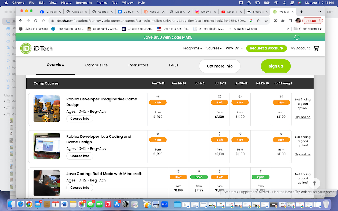
Task: Open Course info for Java Coding
Action: (x=80, y=188)
